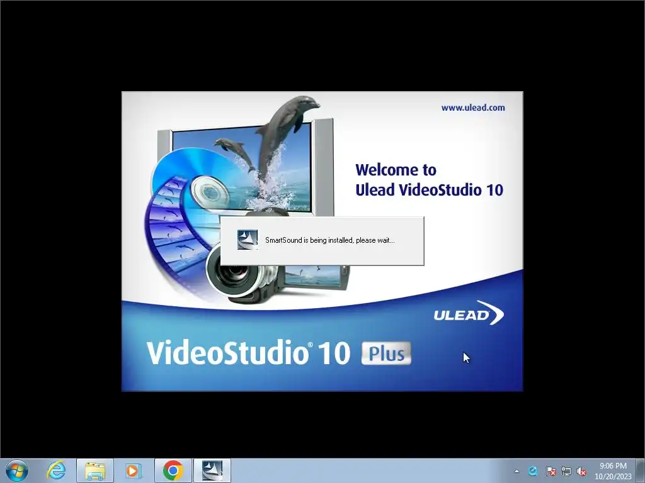Click the ULEAD logo on the splash
The image size is (645, 483).
point(469,313)
